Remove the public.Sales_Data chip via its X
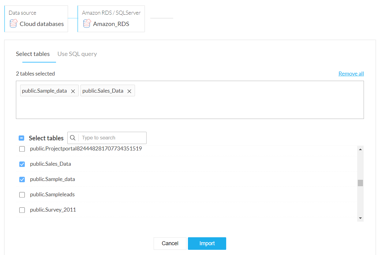Viewport: 378px width, 255px height. (x=129, y=91)
